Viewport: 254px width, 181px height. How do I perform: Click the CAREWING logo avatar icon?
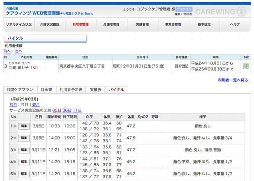(241, 11)
